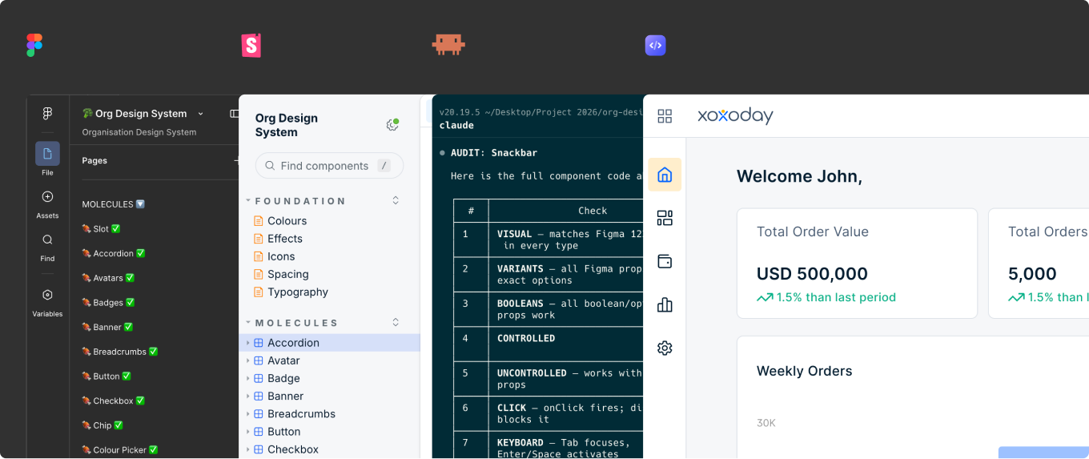Open wallet icon in xoxoday sidebar
This screenshot has width=1089, height=459.
pyautogui.click(x=665, y=261)
